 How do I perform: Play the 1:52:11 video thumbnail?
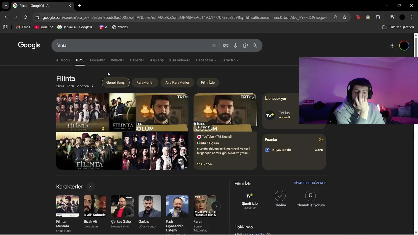225,113
